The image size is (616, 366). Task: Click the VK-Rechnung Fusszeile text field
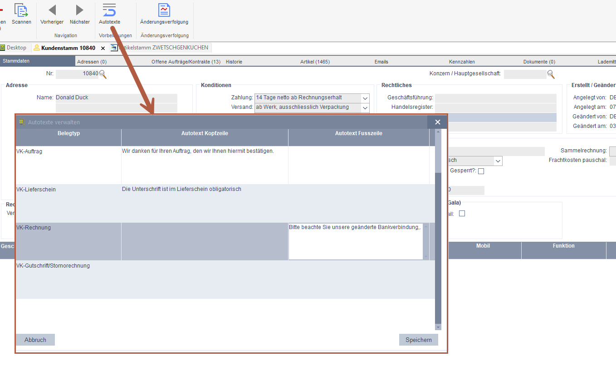click(356, 241)
